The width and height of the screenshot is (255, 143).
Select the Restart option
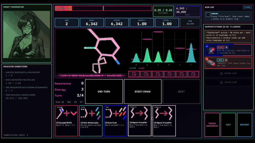pos(244,125)
